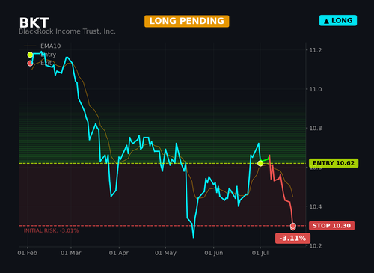
Task: Click BlackRock Income Trust, Inc. subtitle
Action: click(x=67, y=31)
